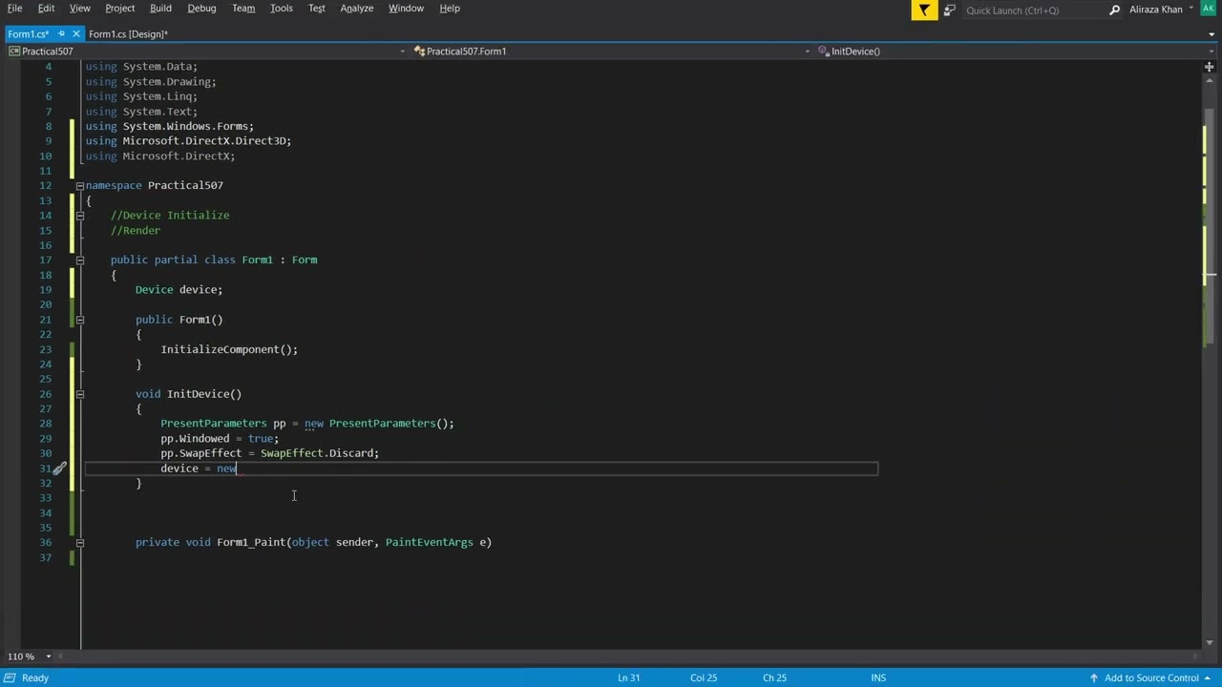Click the quick actions screwdriver icon
This screenshot has height=687, width=1222.
(59, 468)
